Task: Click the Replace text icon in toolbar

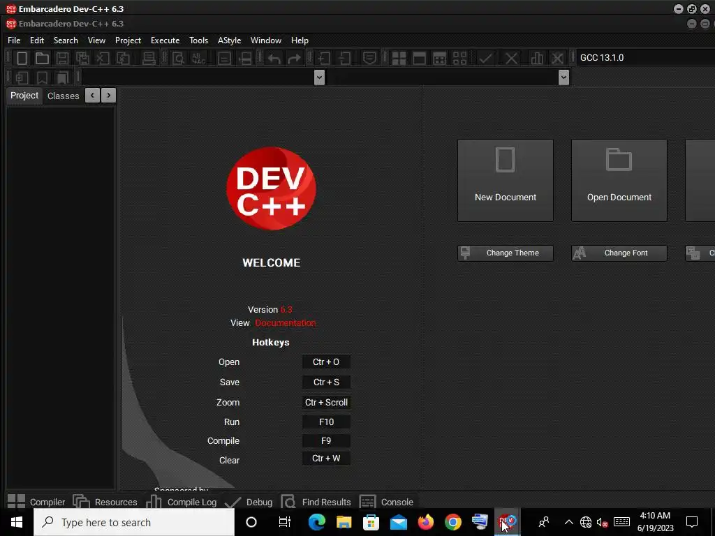Action: 199,59
